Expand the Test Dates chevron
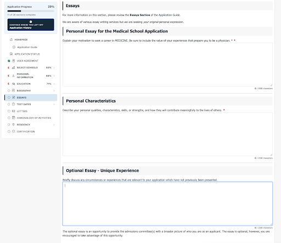Screen dimensions: 281x243 pyautogui.click(x=54, y=105)
